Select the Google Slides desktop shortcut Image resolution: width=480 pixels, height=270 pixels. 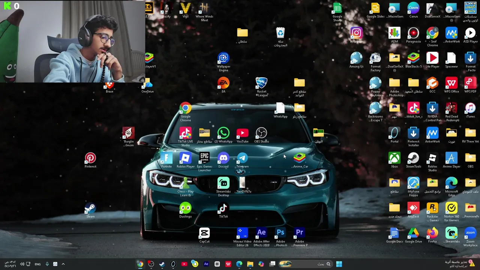375,10
